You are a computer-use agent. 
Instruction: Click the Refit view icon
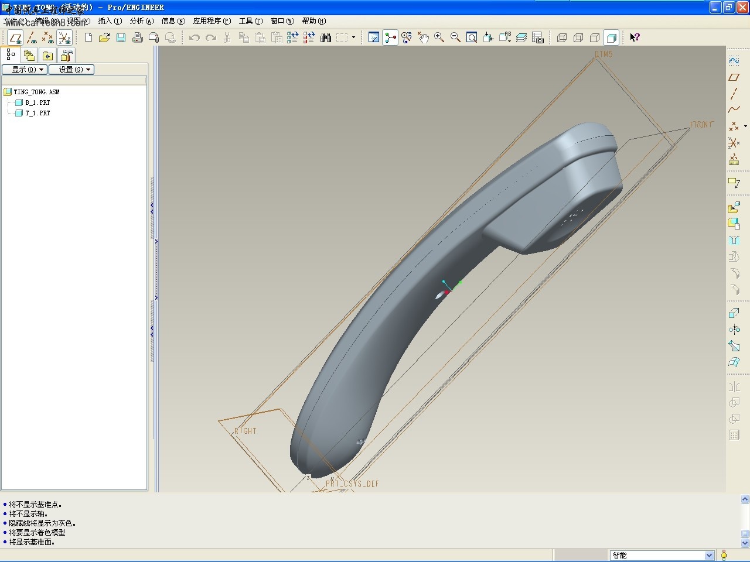tap(472, 38)
